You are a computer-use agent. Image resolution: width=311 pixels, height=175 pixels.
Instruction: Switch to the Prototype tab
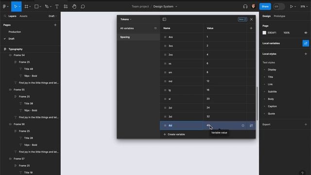click(279, 16)
